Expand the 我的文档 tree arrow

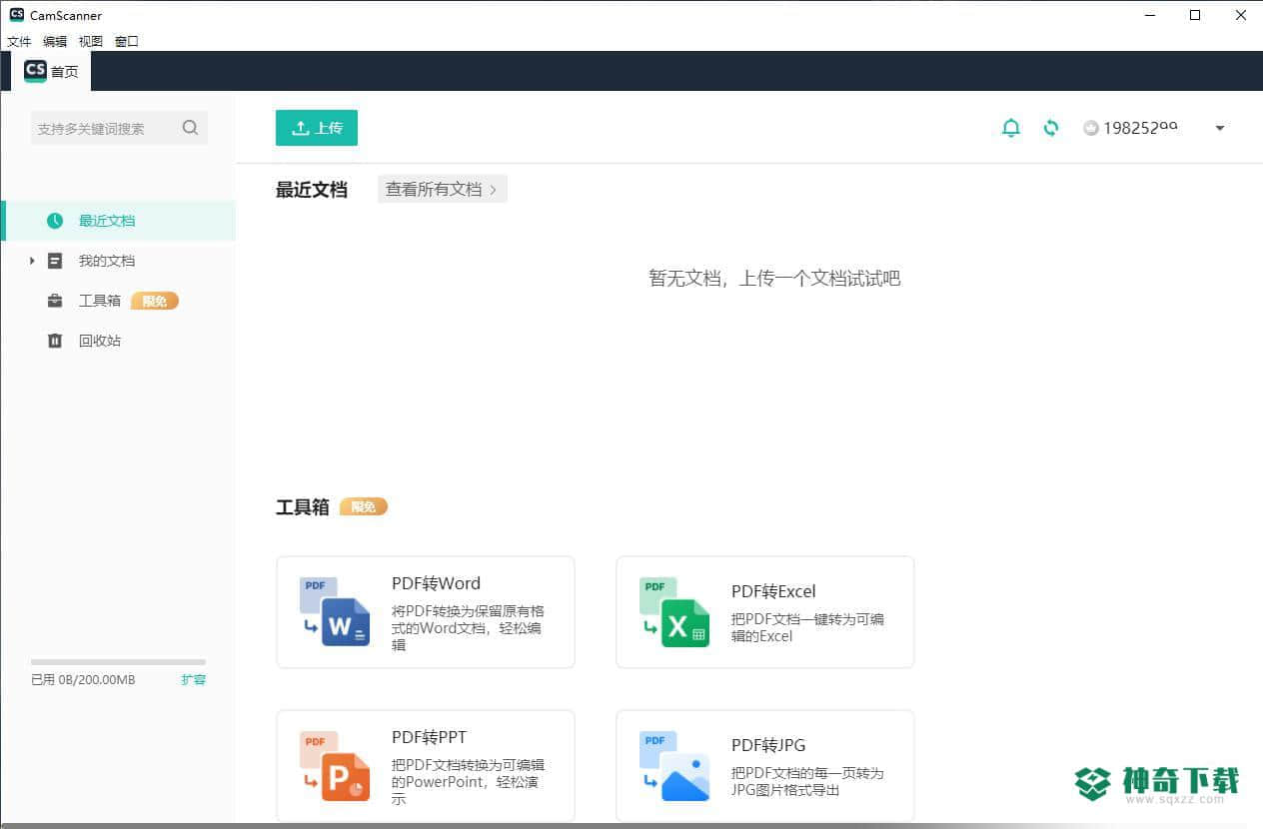32,261
